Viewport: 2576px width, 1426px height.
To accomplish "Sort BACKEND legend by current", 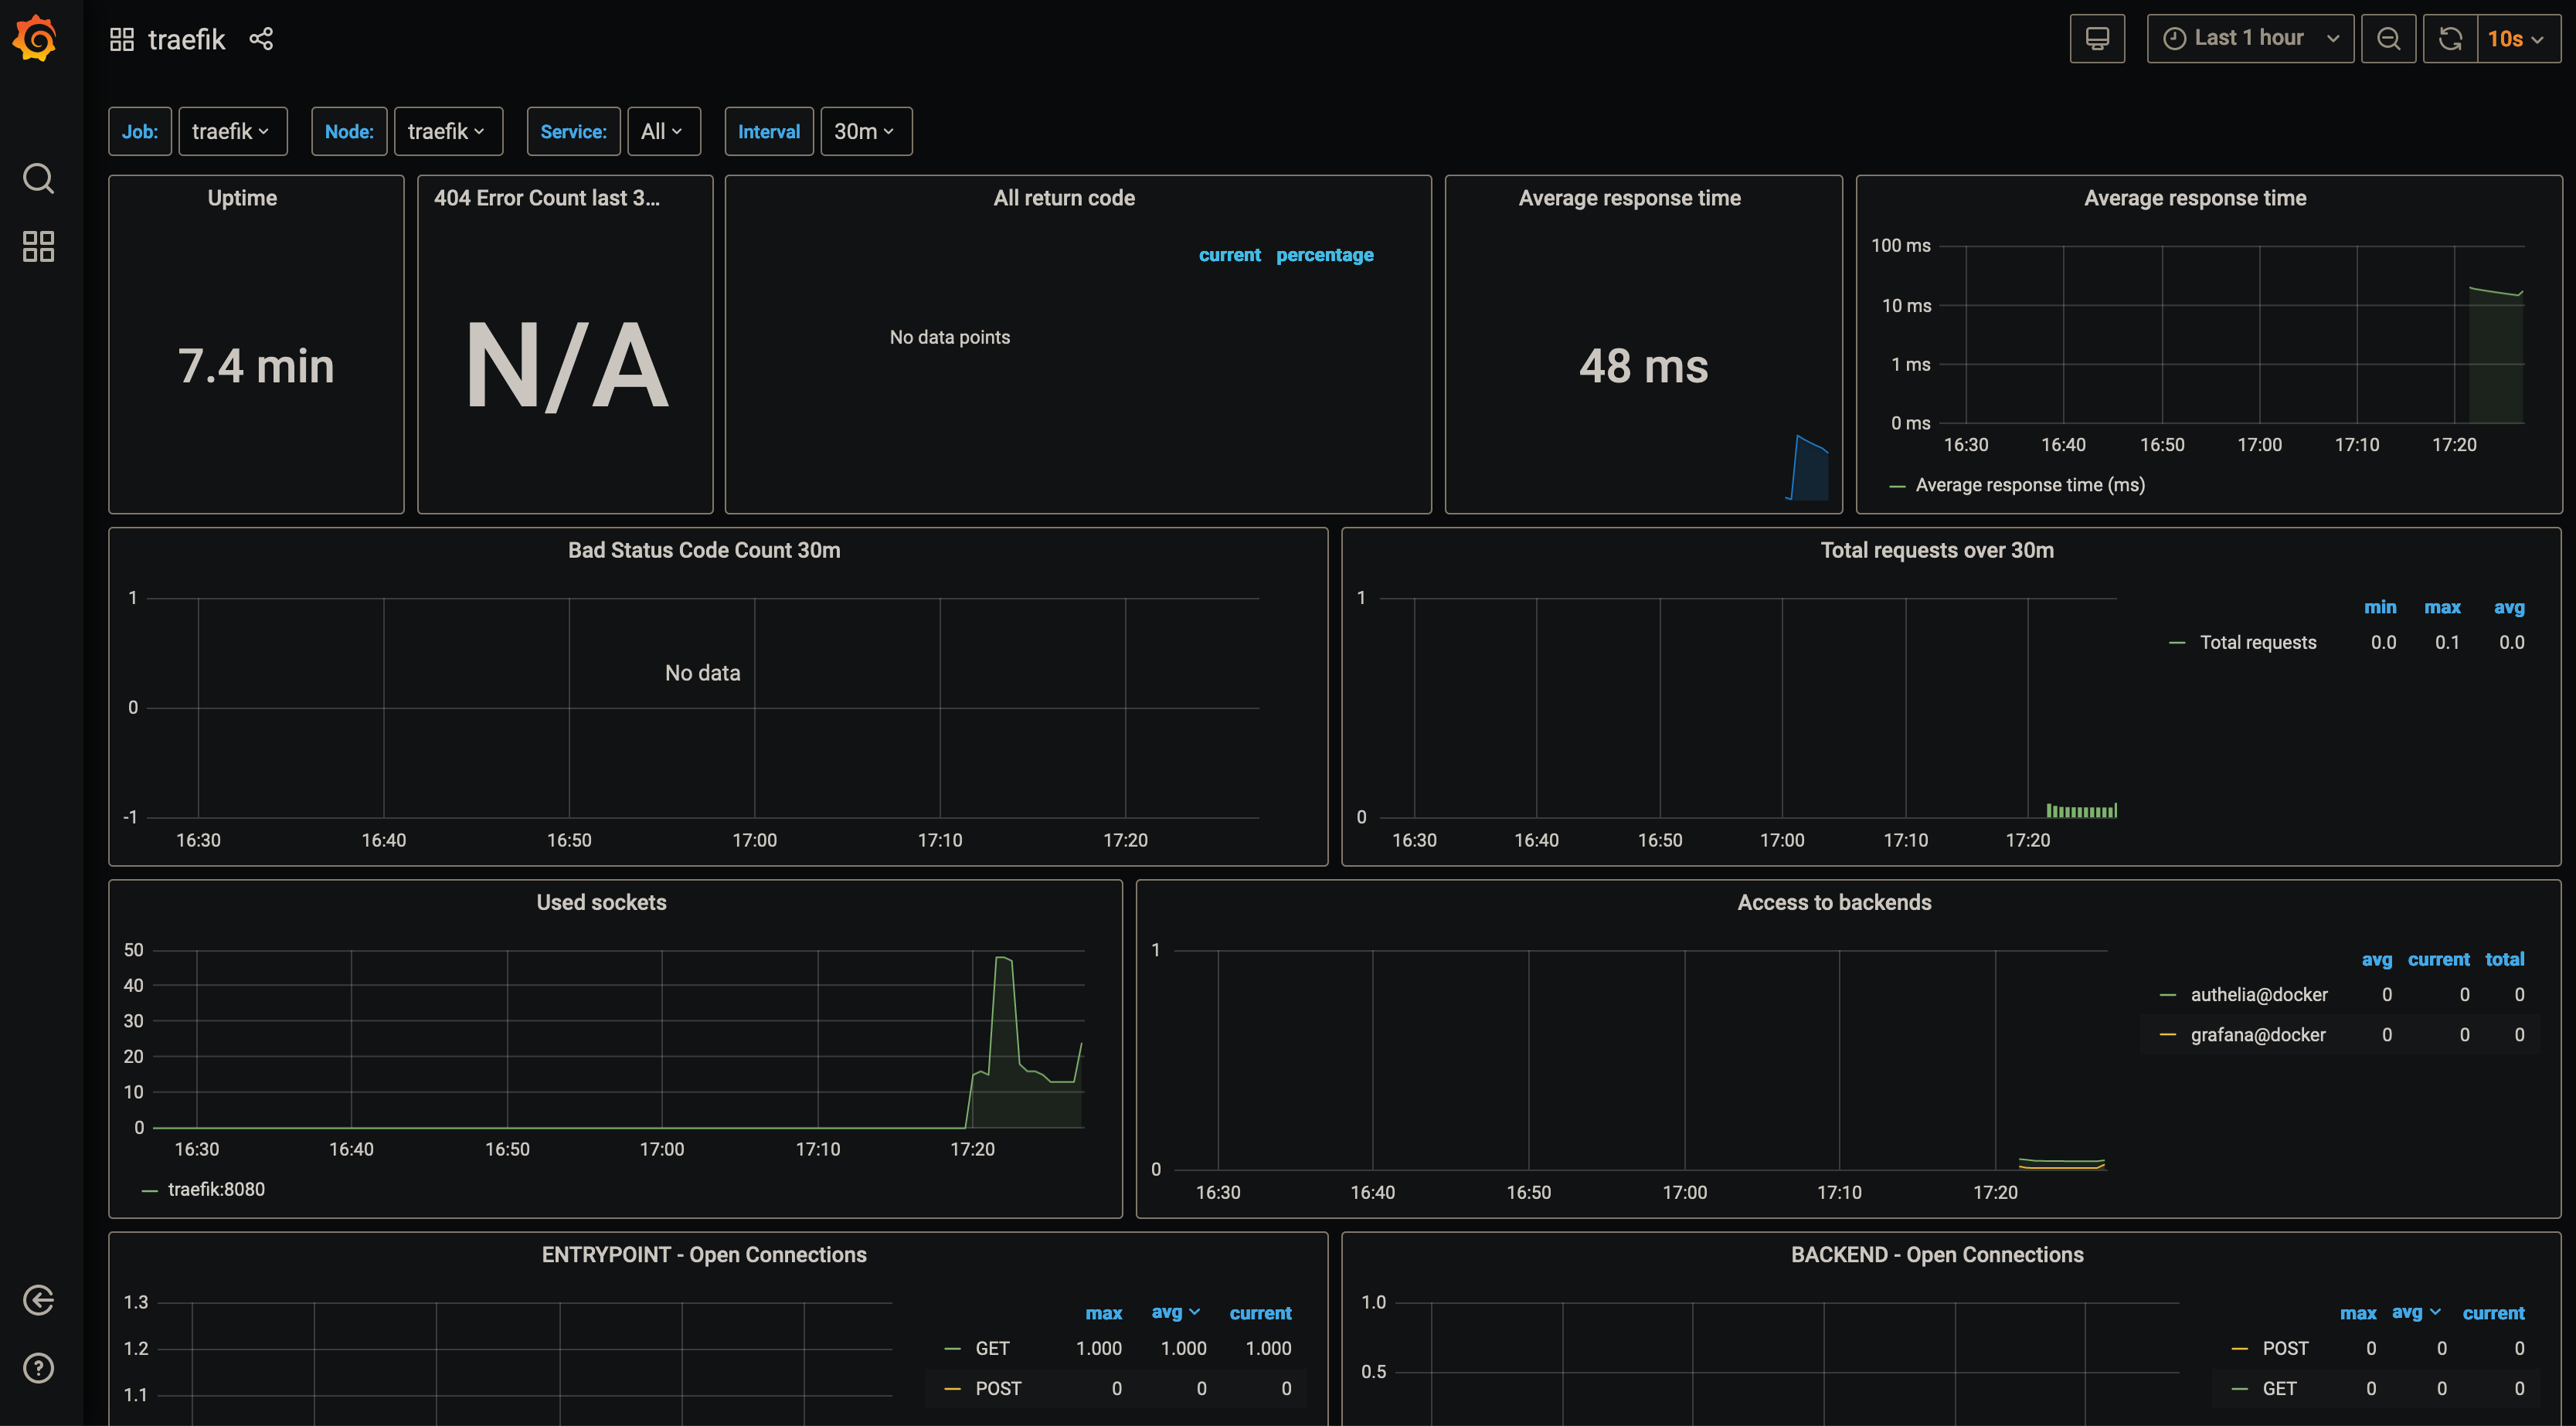I will (2493, 1313).
